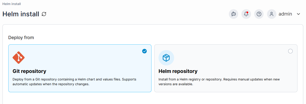
Task: Click the Helm repository description text
Action: pos(219,82)
